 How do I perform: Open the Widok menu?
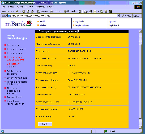20,7
